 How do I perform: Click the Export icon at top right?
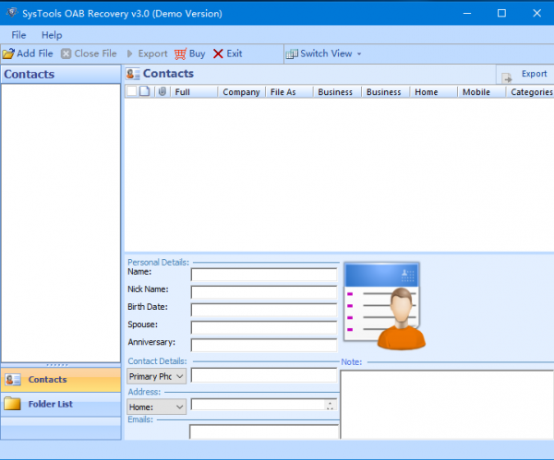[x=506, y=77]
